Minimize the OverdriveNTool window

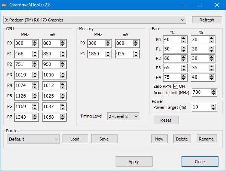pos(183,5)
